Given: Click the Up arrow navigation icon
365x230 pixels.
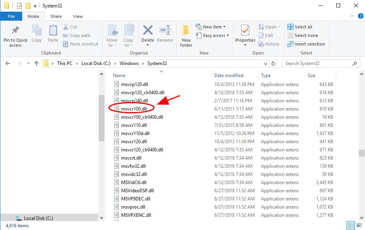Looking at the screenshot, I should (36, 63).
